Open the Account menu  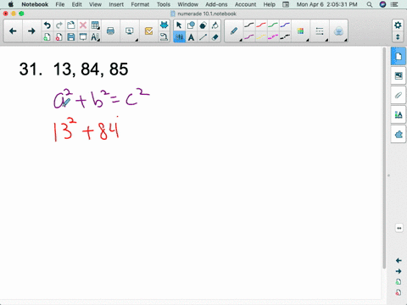pyautogui.click(x=245, y=4)
